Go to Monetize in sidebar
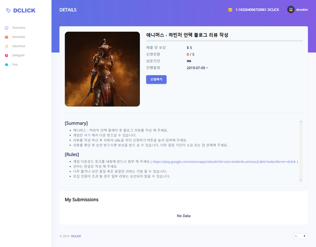Viewport: 316px width, 247px height. click(19, 37)
